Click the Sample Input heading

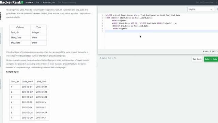click(12, 72)
